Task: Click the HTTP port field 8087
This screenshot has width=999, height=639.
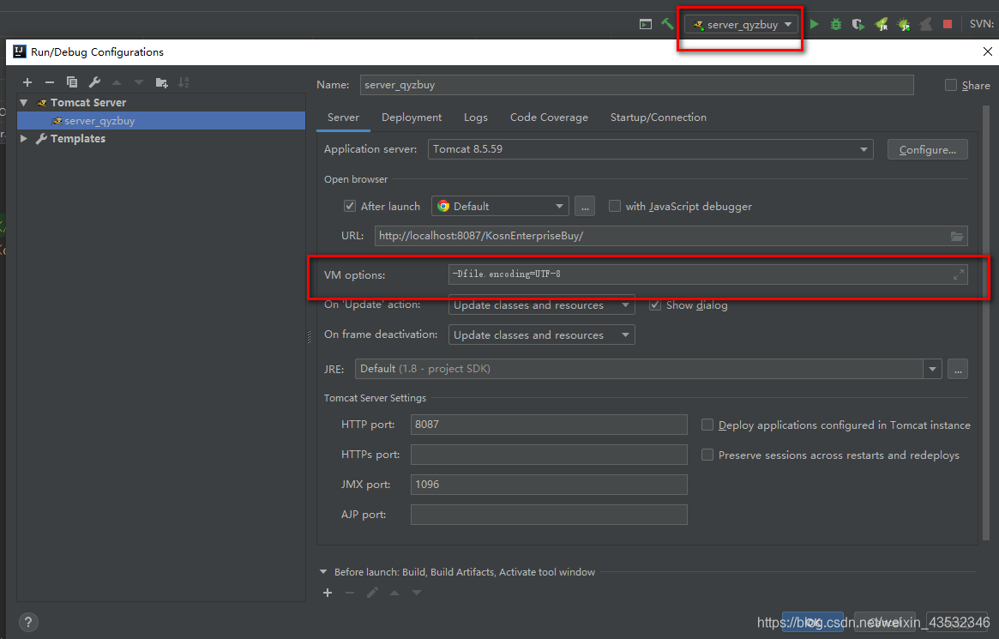Action: (x=549, y=425)
